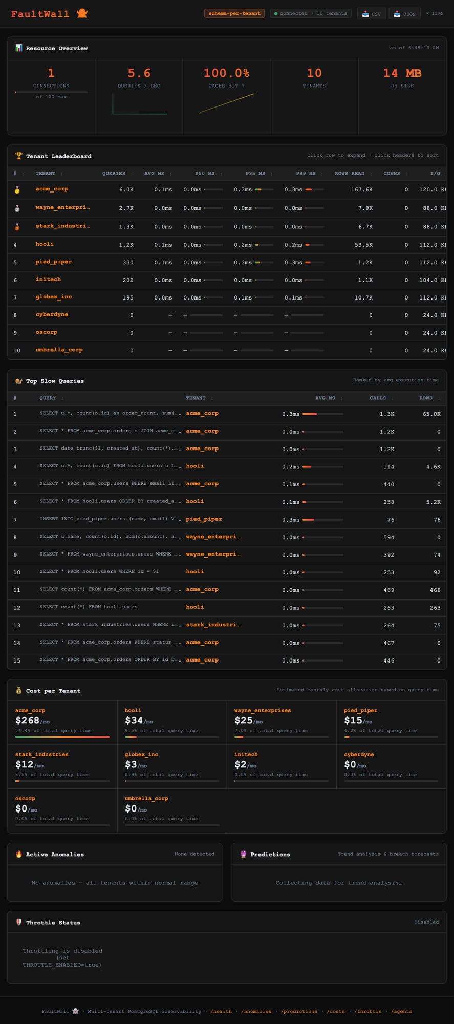Sort leaderboard by AVG MS column
Screen dimensions: 454x1024
tap(158, 174)
